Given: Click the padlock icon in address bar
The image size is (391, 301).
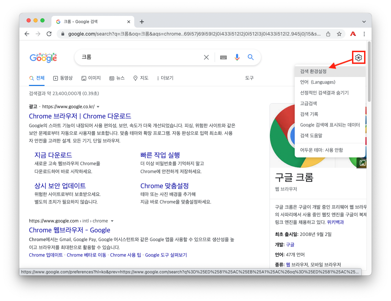Looking at the screenshot, I should pos(63,34).
